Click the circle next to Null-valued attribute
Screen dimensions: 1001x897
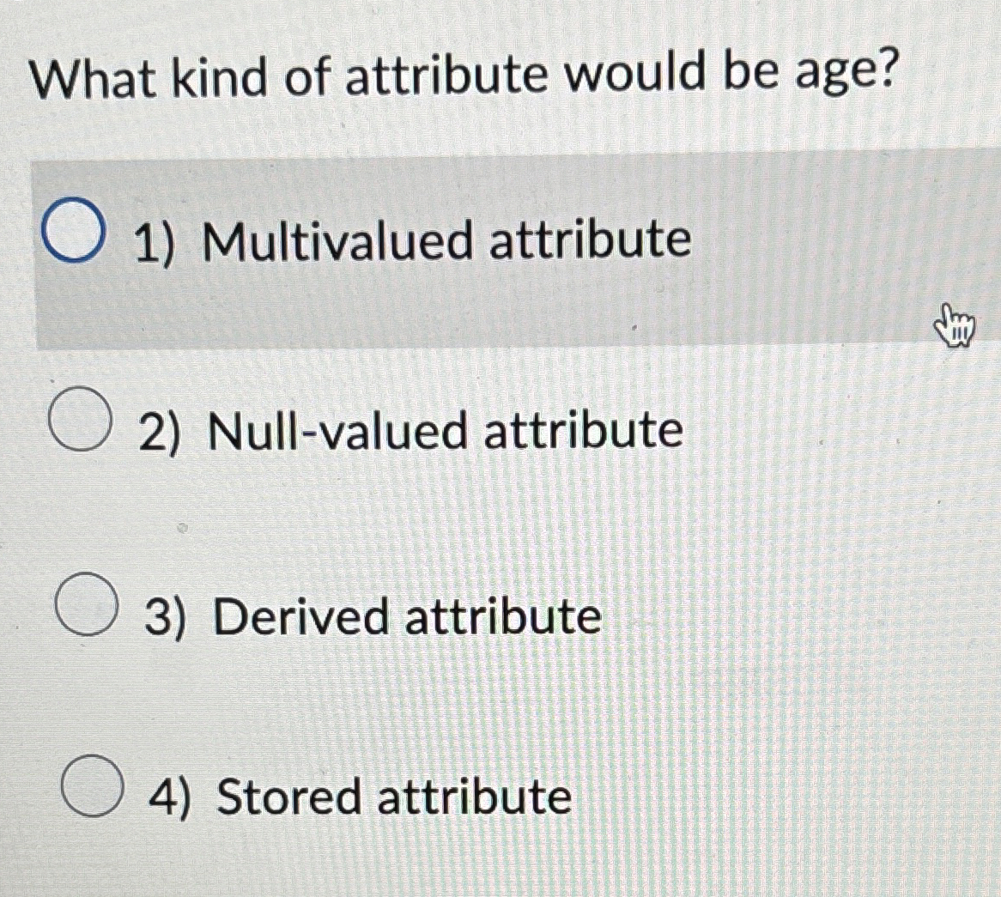click(x=82, y=418)
